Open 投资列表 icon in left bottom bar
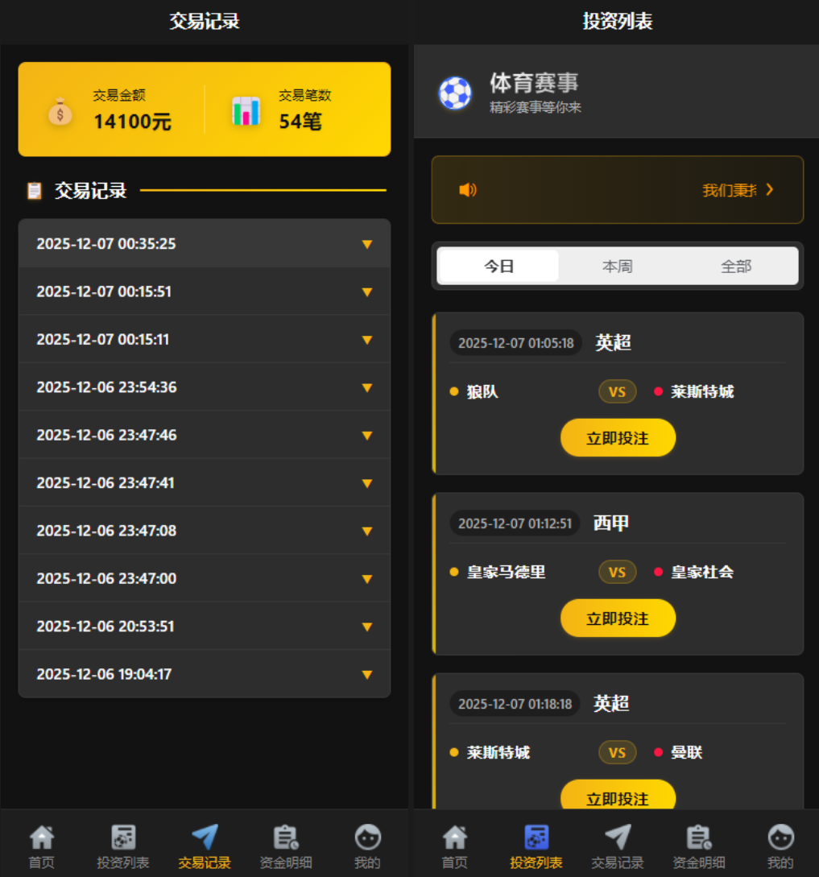Image resolution: width=819 pixels, height=877 pixels. (x=123, y=838)
